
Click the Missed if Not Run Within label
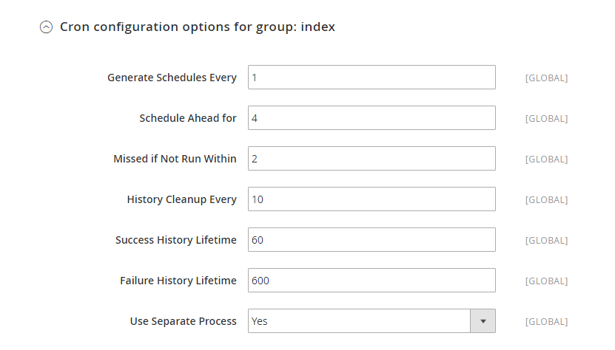tap(175, 159)
